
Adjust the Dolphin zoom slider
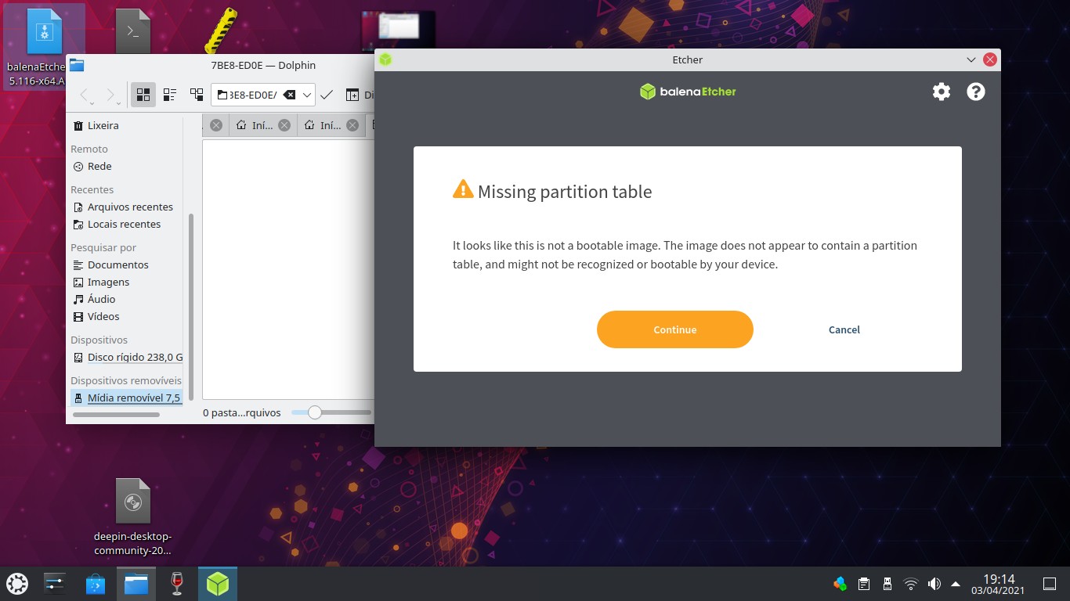coord(315,412)
